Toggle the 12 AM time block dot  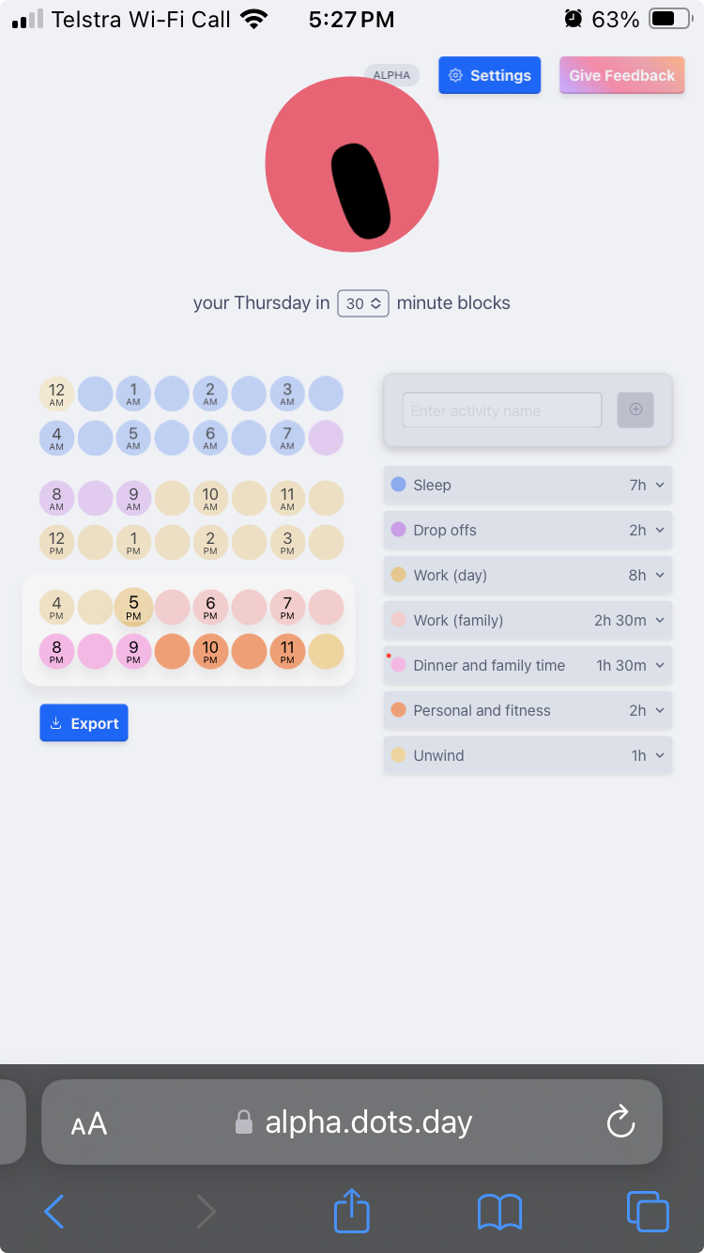tap(57, 394)
